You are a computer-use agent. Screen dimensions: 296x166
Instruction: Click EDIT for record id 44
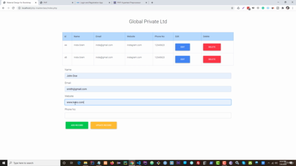[x=183, y=47]
